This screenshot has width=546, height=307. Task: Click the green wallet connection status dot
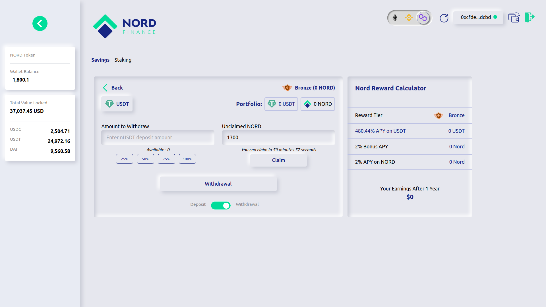[x=495, y=17]
